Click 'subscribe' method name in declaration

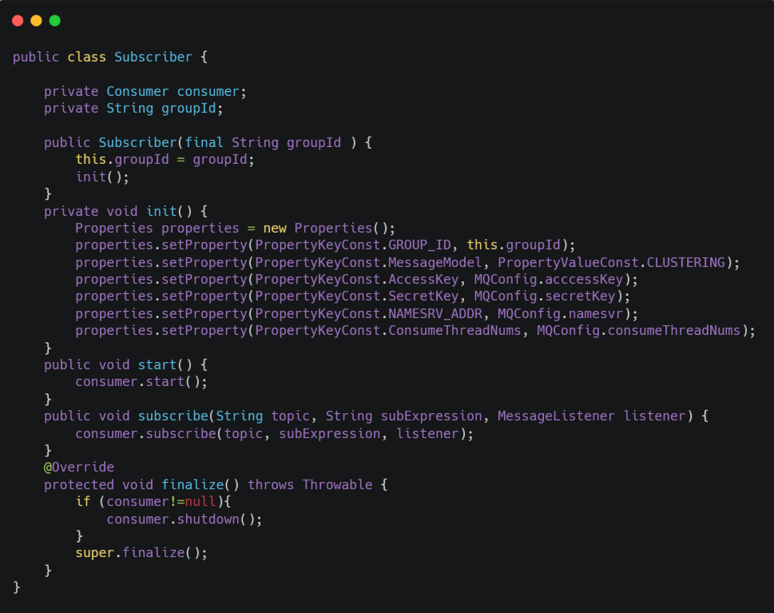coord(173,416)
